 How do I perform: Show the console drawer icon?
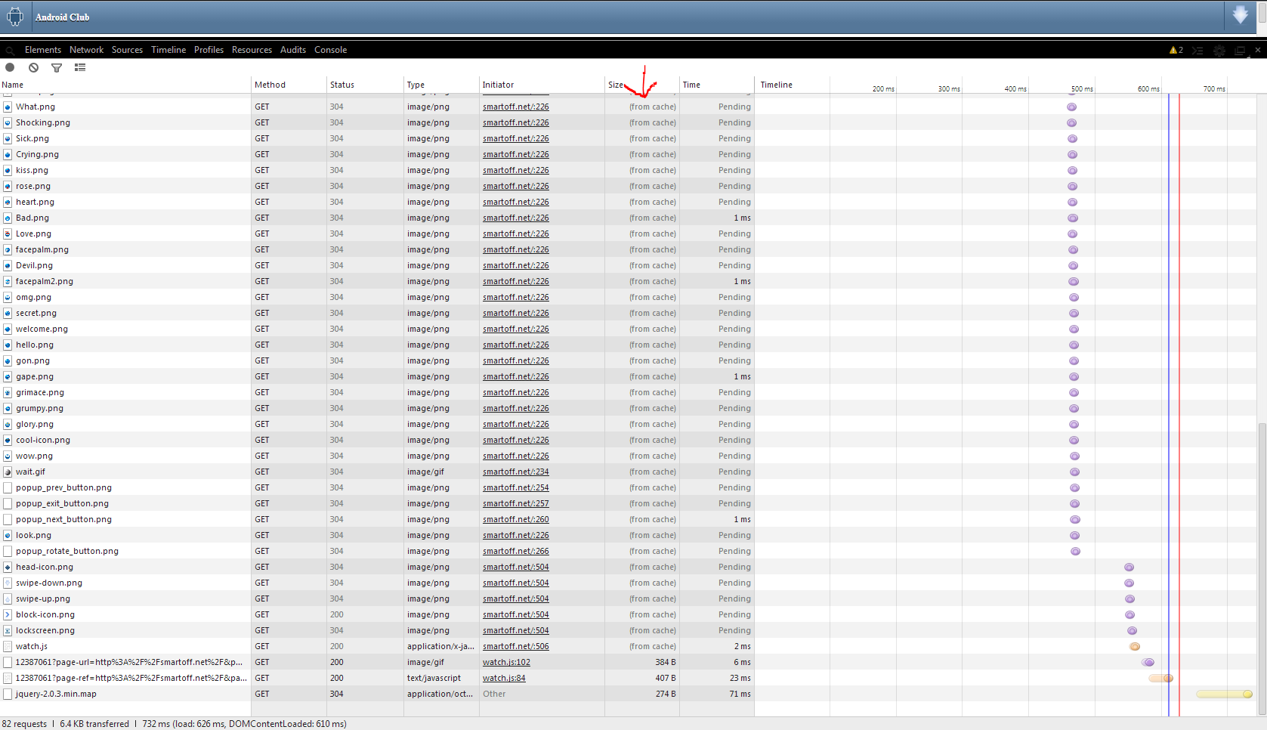[x=1197, y=50]
